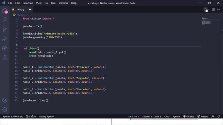Click line number 14 in gutter

tap(16, 67)
